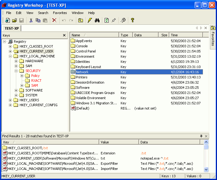Click the yellow question mark Help icon
Image resolution: width=217 pixels, height=180 pixels.
click(x=133, y=20)
